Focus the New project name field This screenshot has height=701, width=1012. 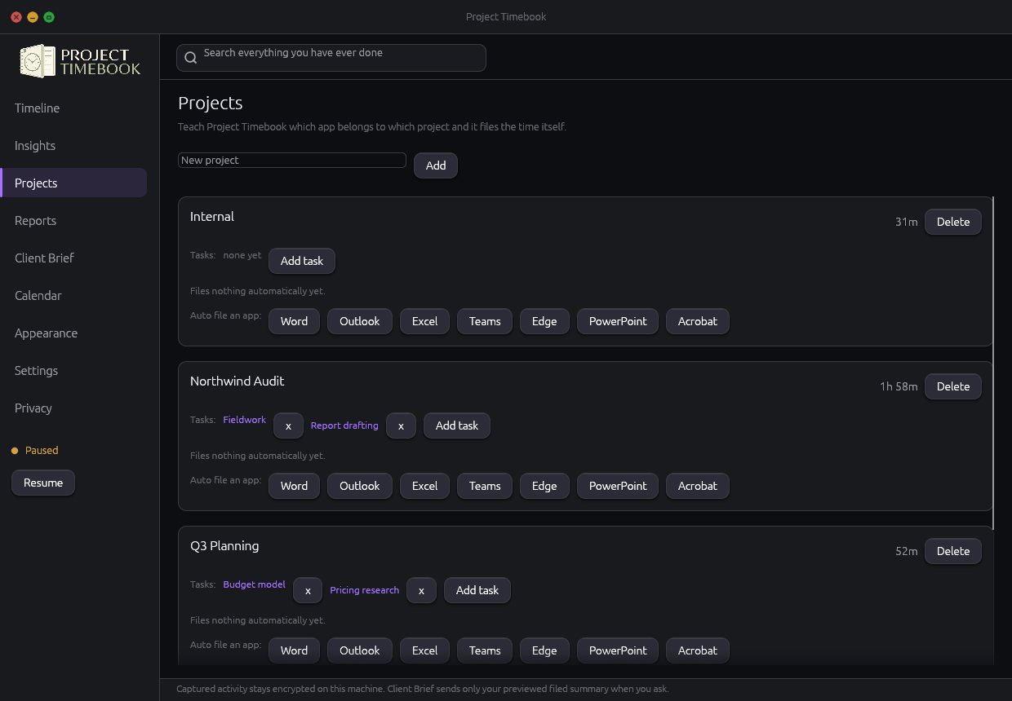click(292, 161)
